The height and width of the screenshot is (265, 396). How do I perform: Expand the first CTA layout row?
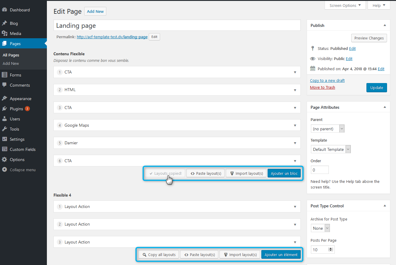295,72
